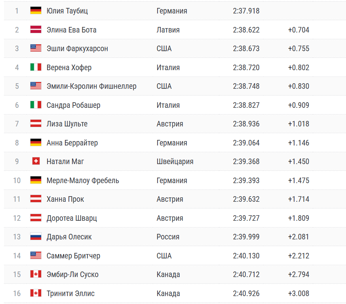Click the US flag beside Саммер Бритчер

[x=36, y=256]
